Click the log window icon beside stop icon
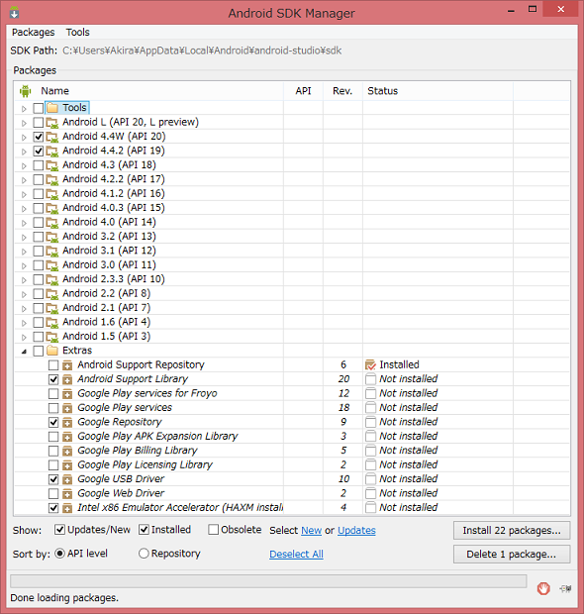This screenshot has height=614, width=584. tap(565, 588)
